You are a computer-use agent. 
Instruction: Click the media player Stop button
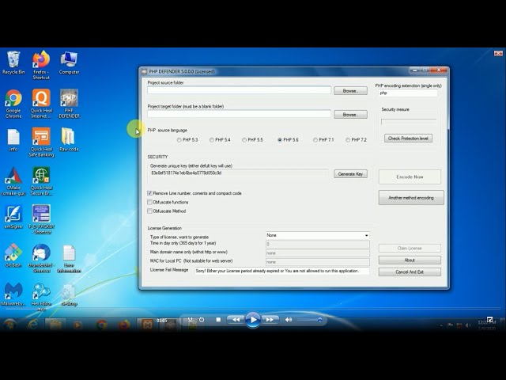218,320
